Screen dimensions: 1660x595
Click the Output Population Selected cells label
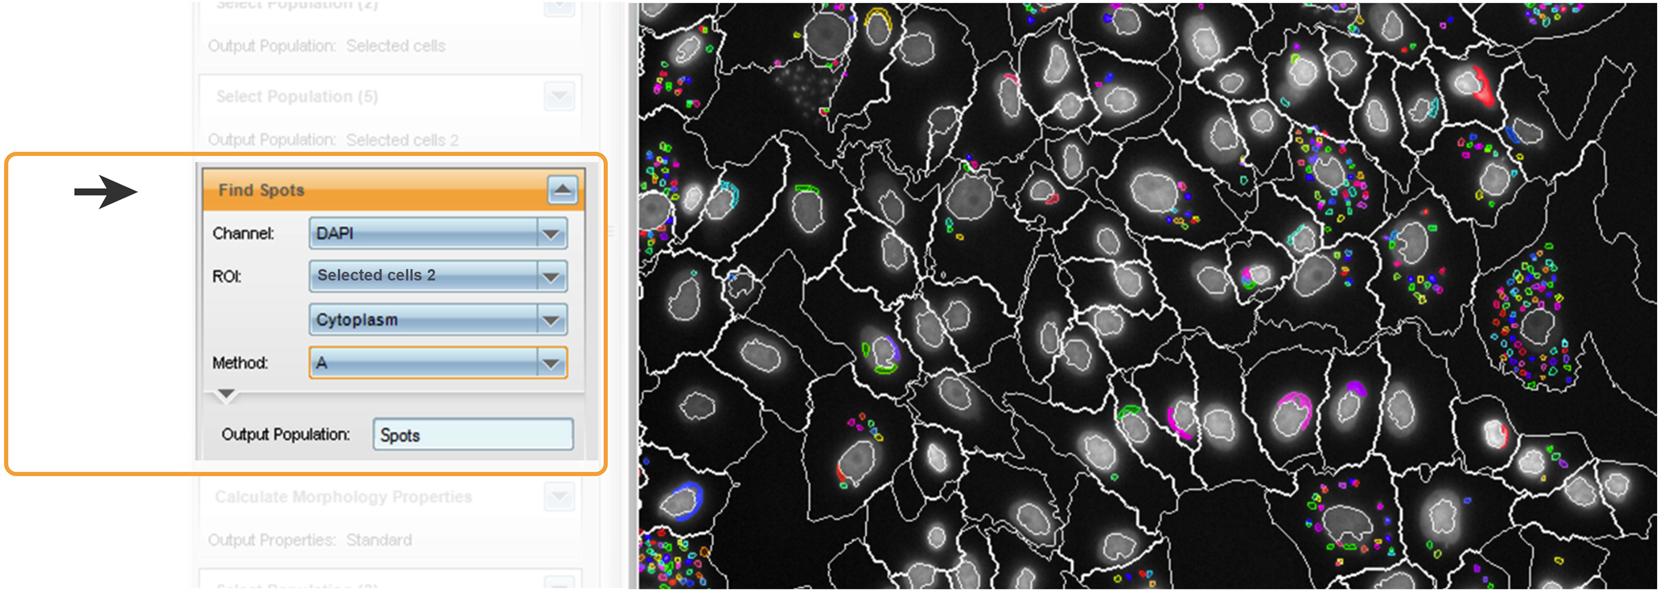[327, 46]
